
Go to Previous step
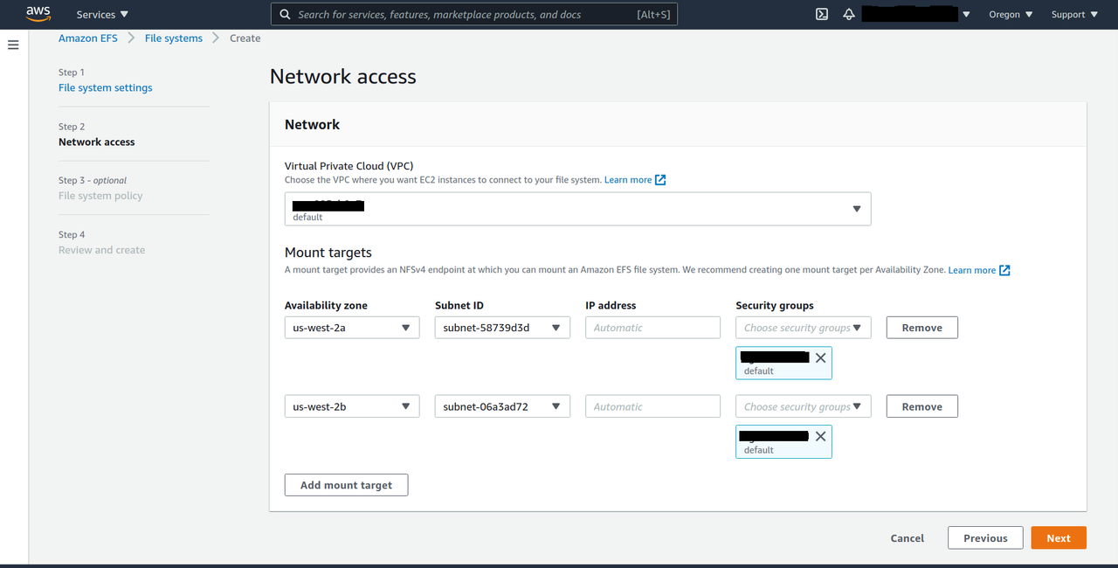(985, 538)
